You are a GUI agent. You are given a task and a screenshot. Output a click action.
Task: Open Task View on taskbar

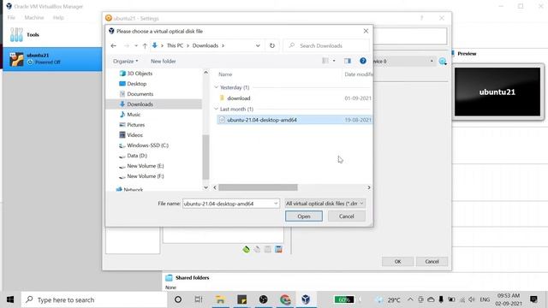199,299
